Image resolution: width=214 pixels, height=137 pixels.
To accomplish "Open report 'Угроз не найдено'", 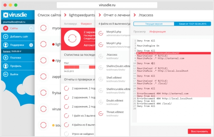I will click(78, 134).
